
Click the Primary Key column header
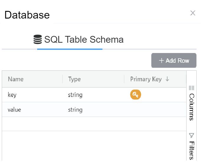pyautogui.click(x=146, y=79)
